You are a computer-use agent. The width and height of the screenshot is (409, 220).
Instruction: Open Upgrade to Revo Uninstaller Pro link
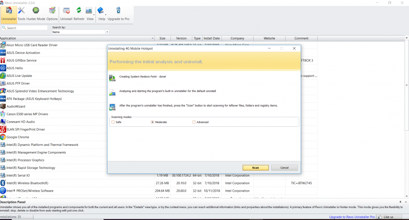(352, 217)
